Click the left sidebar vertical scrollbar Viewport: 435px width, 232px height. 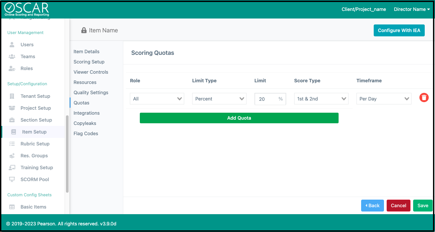pyautogui.click(x=67, y=154)
